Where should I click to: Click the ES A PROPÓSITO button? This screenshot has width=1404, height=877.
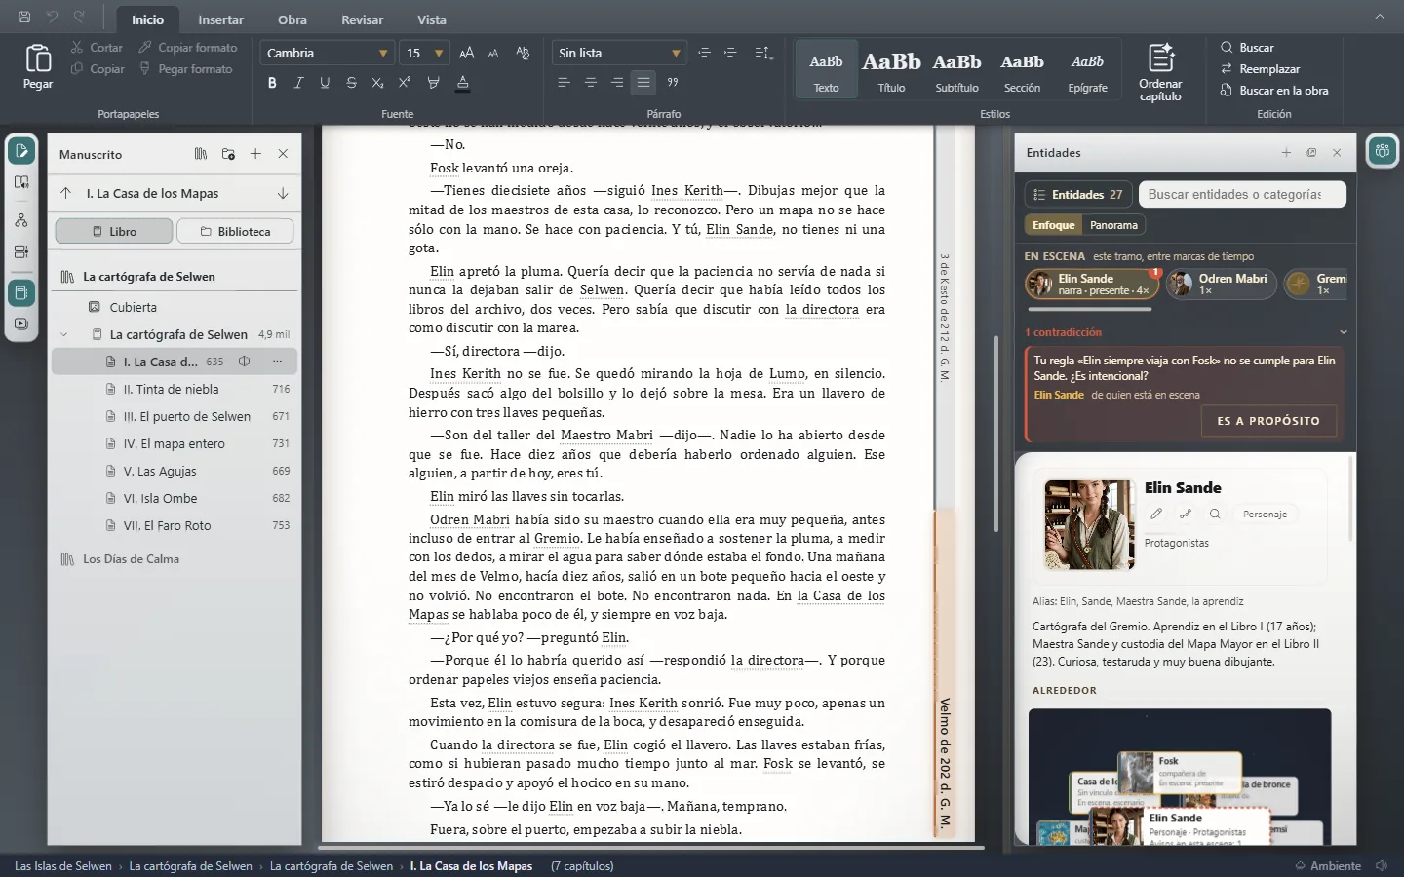1268,421
